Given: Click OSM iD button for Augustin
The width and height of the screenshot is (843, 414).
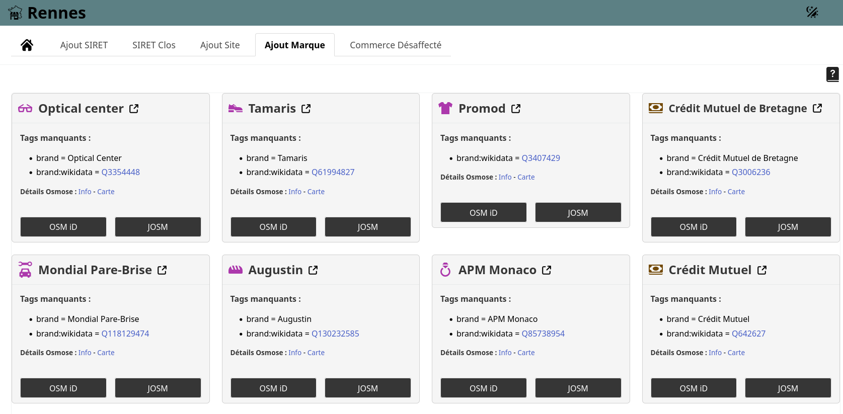Looking at the screenshot, I should 273,388.
